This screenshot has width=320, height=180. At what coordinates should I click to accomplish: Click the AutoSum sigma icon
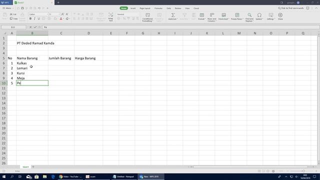173,15
